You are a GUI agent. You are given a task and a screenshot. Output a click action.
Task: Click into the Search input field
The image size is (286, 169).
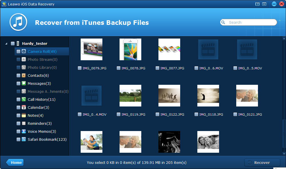coord(249,22)
